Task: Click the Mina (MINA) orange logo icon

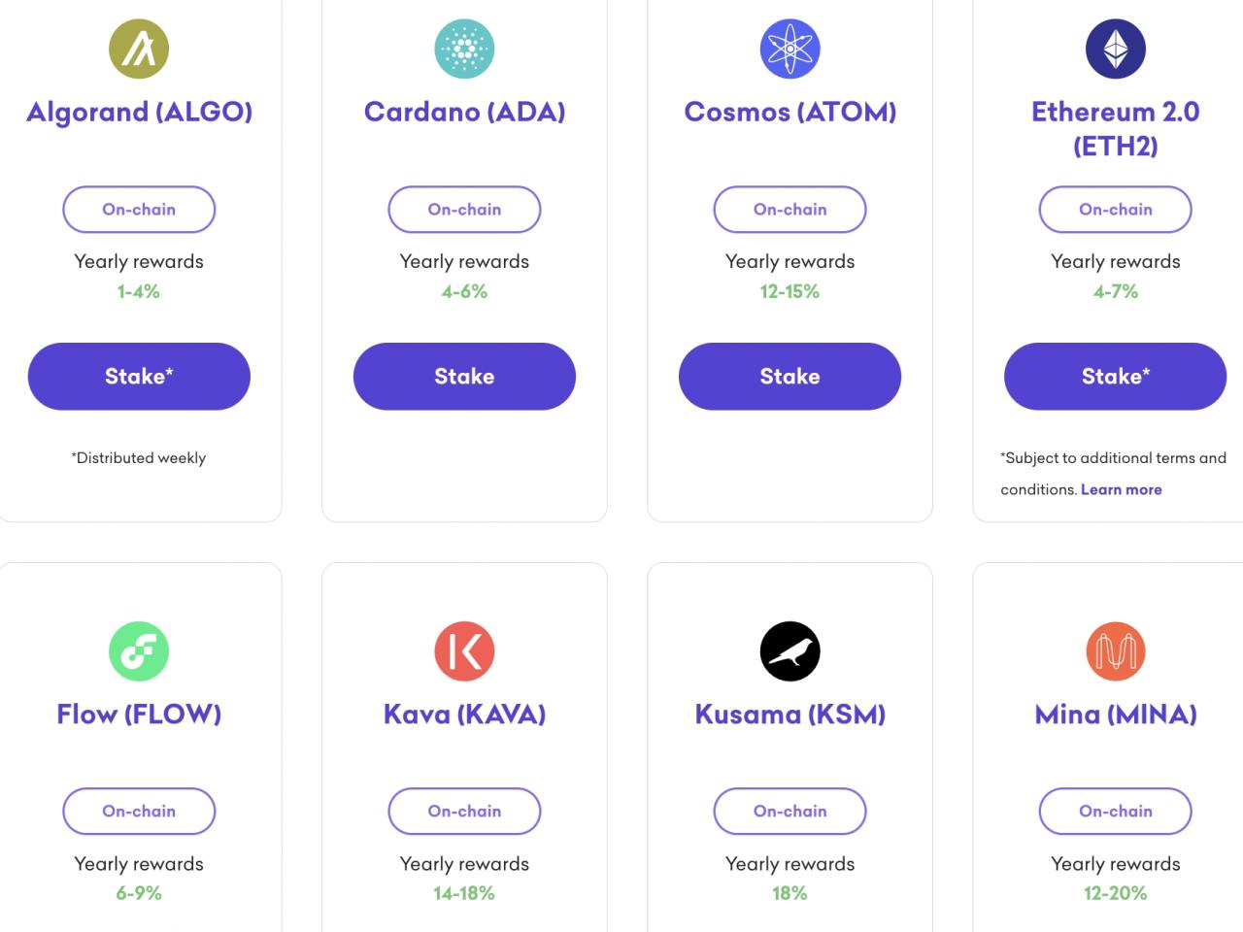Action: pos(1115,651)
